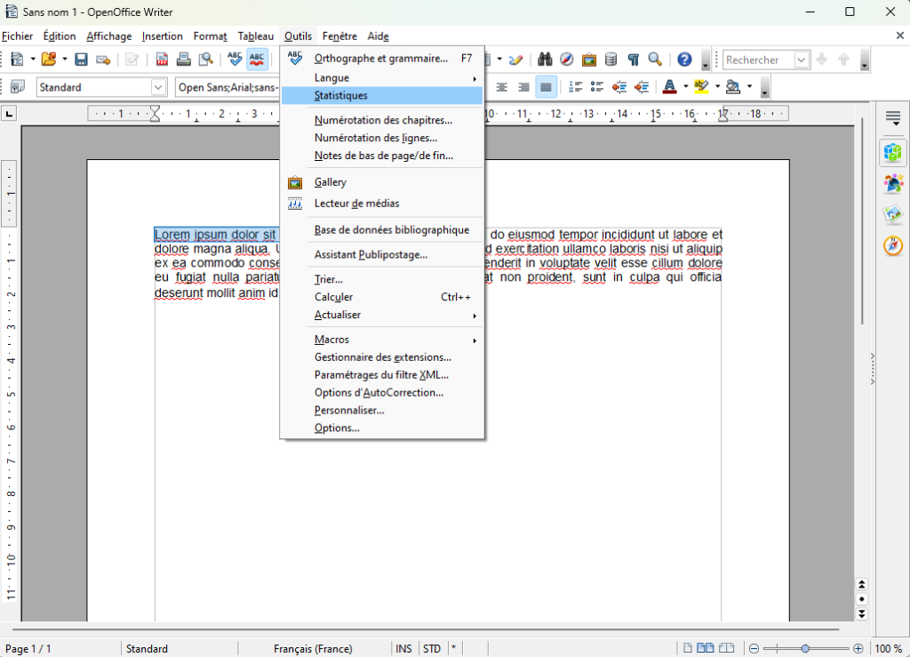Expand the Langue submenu
Image resolution: width=910 pixels, height=657 pixels.
click(x=382, y=77)
